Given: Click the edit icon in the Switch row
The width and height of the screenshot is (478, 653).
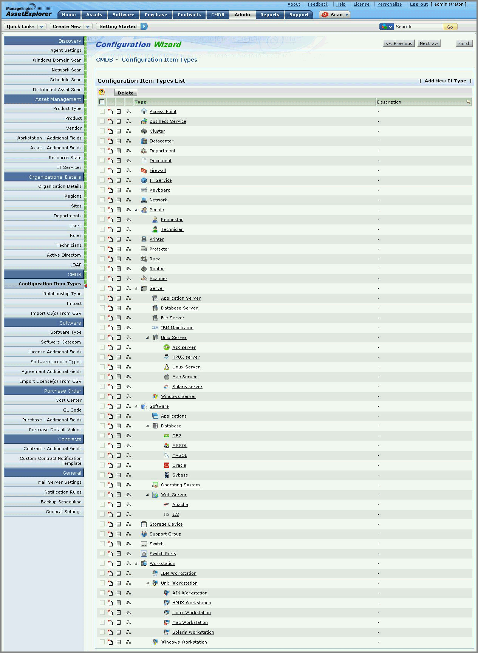Looking at the screenshot, I should pos(110,544).
